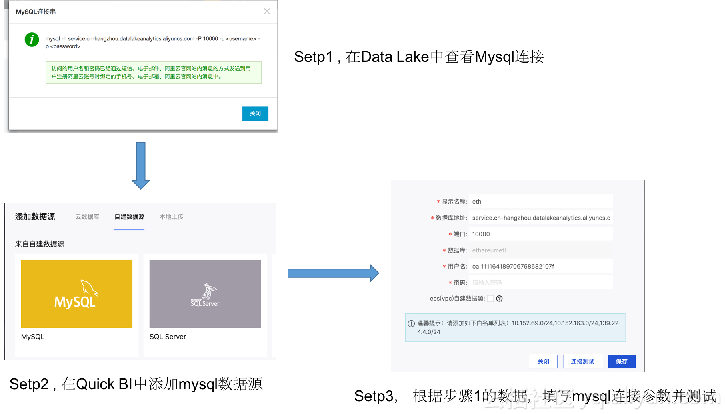Viewport: 726px width, 414px height.
Task: Click the help question icon beside ecs(vpc) checkbox
Action: (x=499, y=299)
